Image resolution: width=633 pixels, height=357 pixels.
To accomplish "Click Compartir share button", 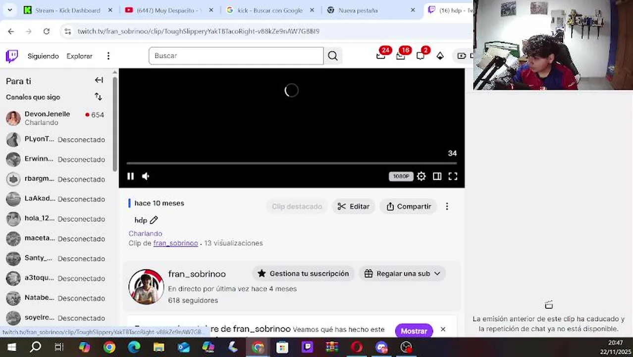I will pyautogui.click(x=409, y=206).
